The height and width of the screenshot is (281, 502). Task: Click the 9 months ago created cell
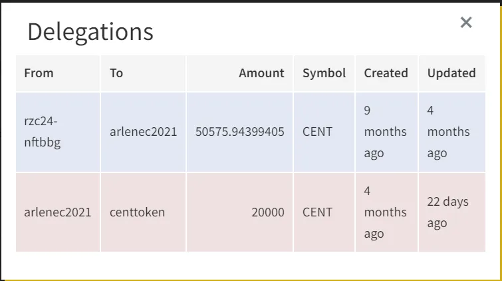tap(386, 132)
